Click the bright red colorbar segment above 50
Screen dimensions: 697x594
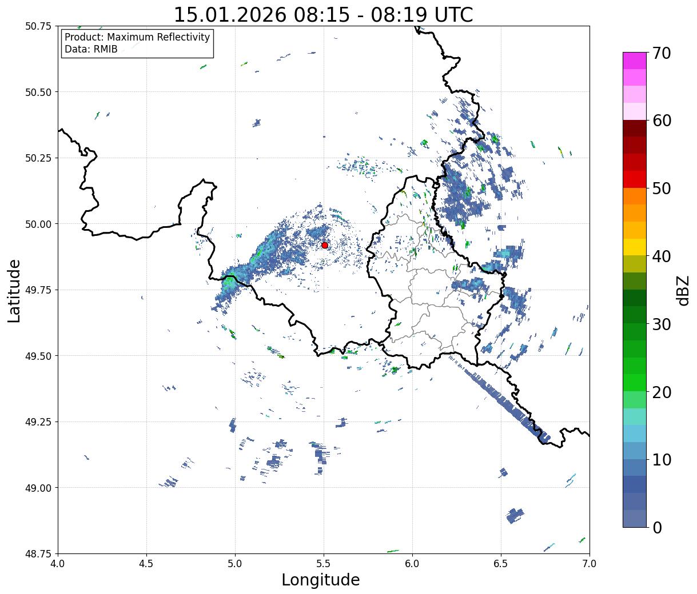click(x=635, y=179)
